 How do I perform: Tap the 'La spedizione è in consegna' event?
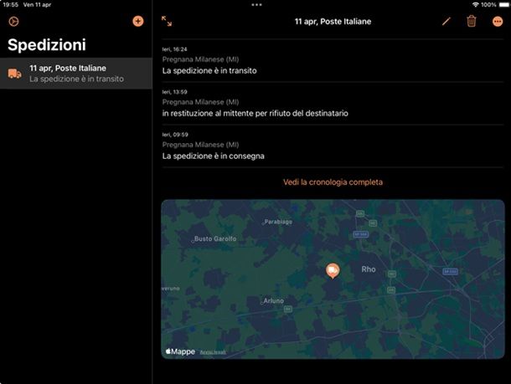[333, 146]
